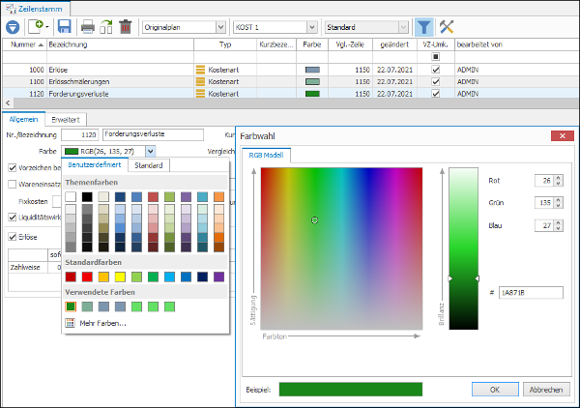Switch to the Erweitert tab
The width and height of the screenshot is (580, 408).
(x=66, y=120)
